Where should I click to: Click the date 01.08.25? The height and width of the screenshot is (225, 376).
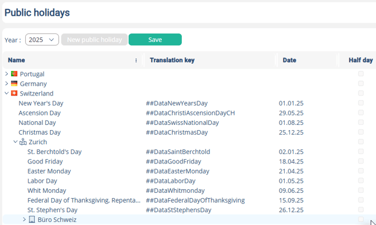point(291,122)
